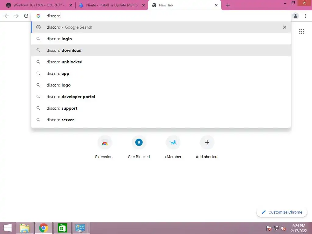Select the discord developer portal suggestion
Image resolution: width=312 pixels, height=234 pixels.
(161, 97)
